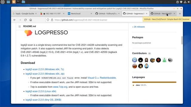Go back using the browser back arrow
This screenshot has height=107, width=191.
(x=15, y=20)
